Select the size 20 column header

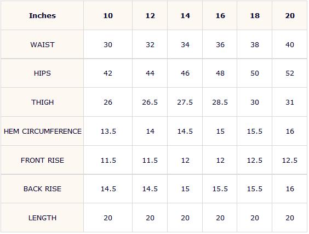290,15
